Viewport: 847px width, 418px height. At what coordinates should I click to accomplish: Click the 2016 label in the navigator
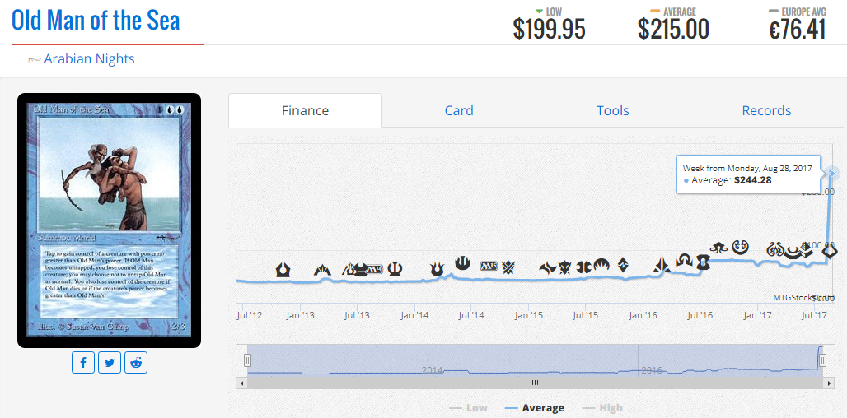[652, 370]
